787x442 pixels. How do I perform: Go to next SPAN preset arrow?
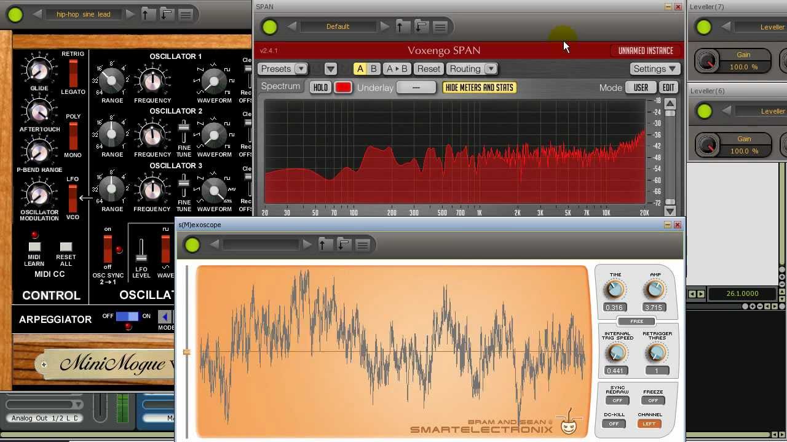(x=384, y=26)
